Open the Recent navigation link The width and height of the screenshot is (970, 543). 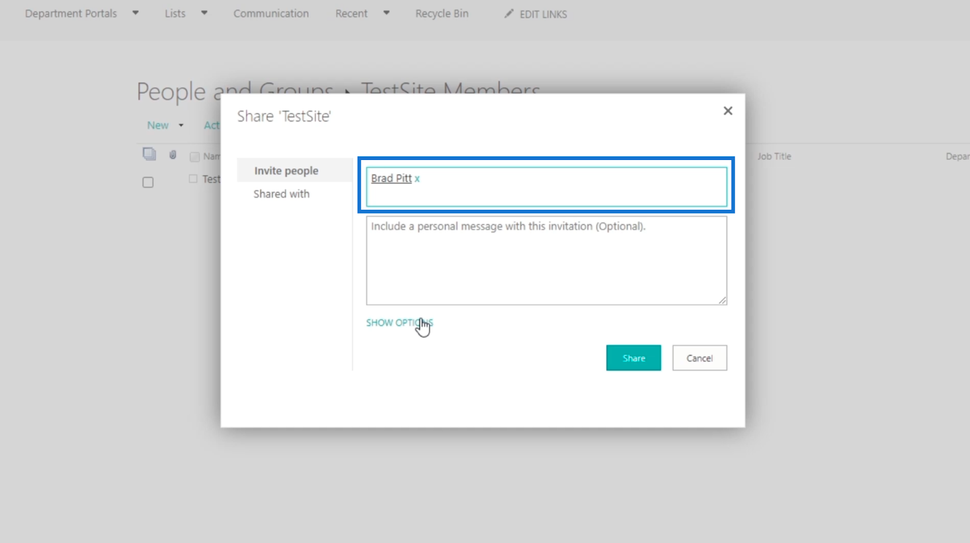point(352,13)
